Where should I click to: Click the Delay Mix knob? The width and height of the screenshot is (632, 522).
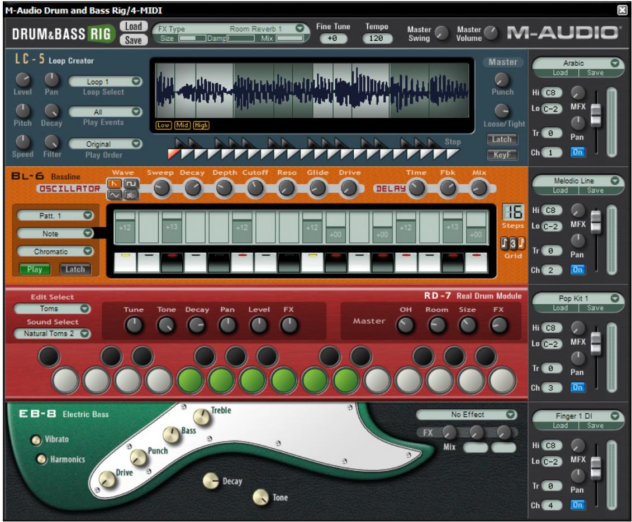pos(479,188)
